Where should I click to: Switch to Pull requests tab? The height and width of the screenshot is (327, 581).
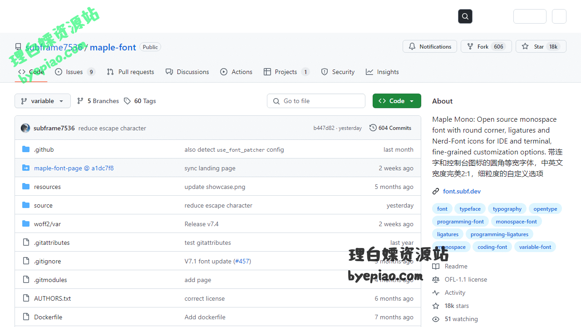click(x=130, y=72)
